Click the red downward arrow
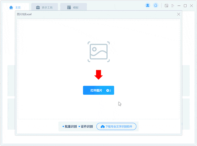The image size is (197, 146). [98, 75]
